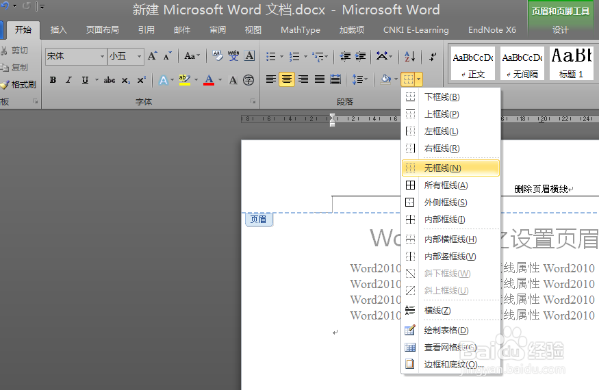
Task: Click the Cut (剪切) button
Action: [14, 50]
